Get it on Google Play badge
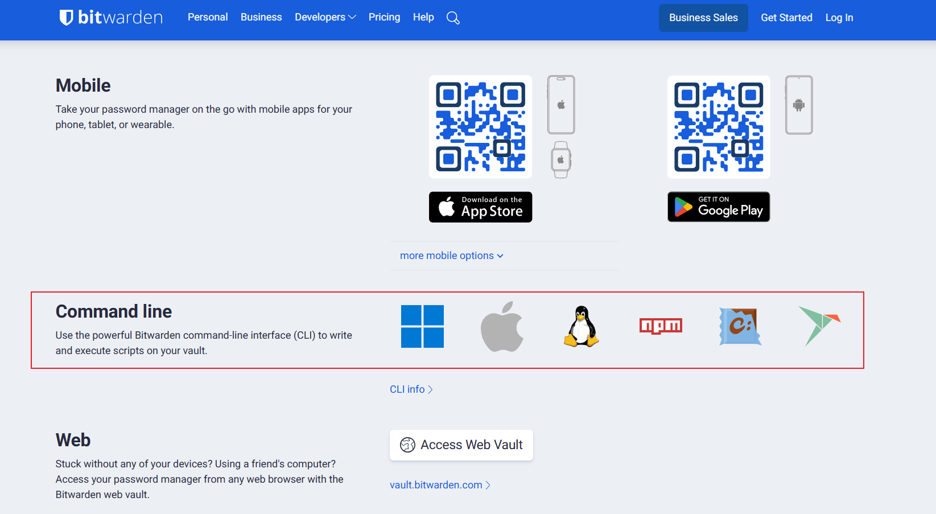Image resolution: width=936 pixels, height=514 pixels. 719,207
